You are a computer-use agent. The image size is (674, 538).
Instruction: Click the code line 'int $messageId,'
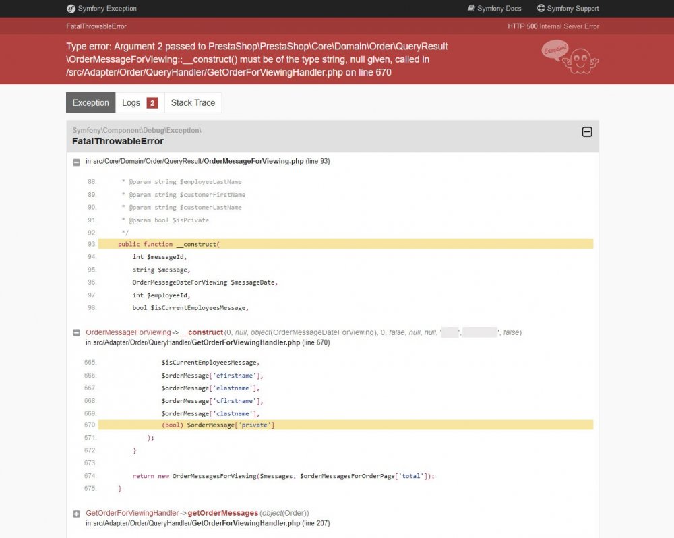(160, 257)
